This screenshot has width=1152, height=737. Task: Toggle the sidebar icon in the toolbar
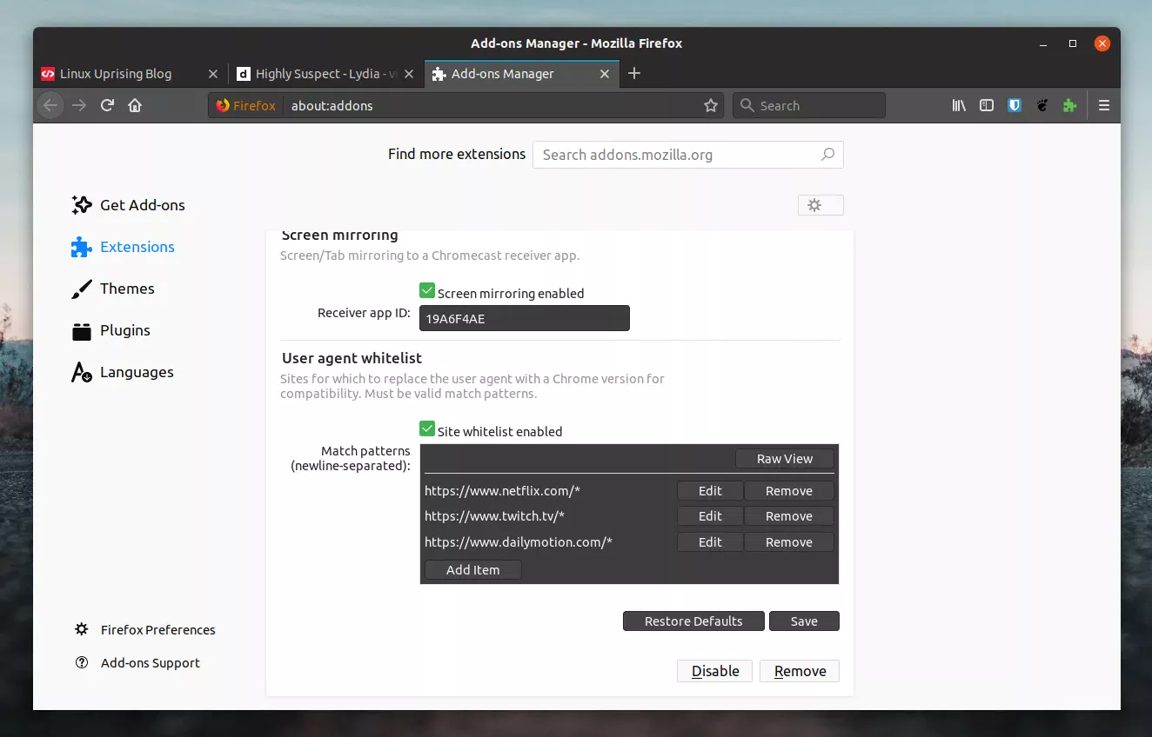click(x=986, y=105)
